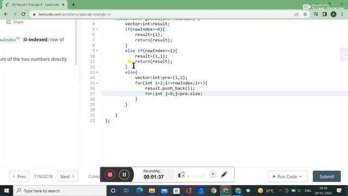Launch Microsoft Edge from taskbar
Image resolution: width=348 pixels, height=196 pixels.
(x=139, y=191)
